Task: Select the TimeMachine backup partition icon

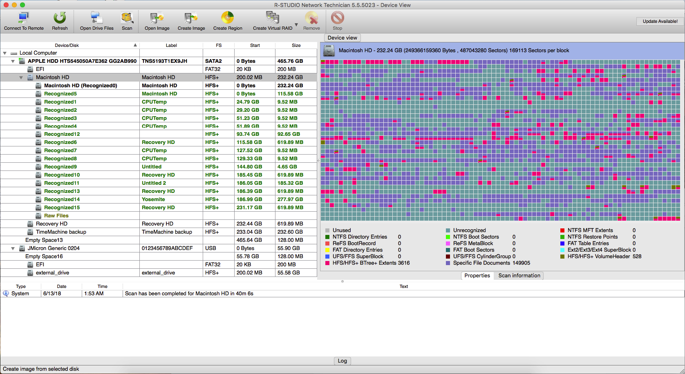Action: point(30,232)
